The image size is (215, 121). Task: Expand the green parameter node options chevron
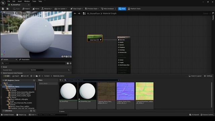(101, 37)
